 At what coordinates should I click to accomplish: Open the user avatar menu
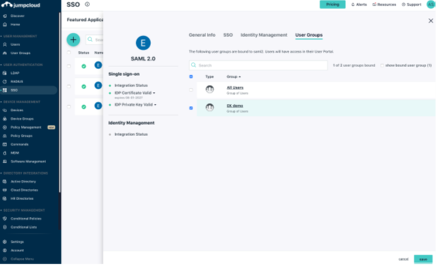(x=431, y=4)
